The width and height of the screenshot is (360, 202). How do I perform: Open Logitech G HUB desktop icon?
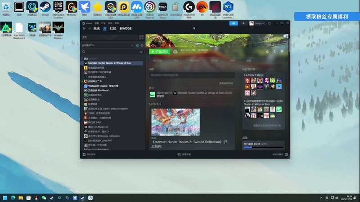tap(189, 9)
